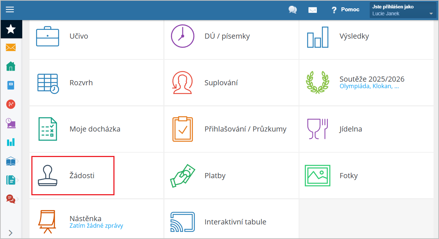Click the Olympiáda, Klokan link
The height and width of the screenshot is (239, 439).
(x=369, y=86)
